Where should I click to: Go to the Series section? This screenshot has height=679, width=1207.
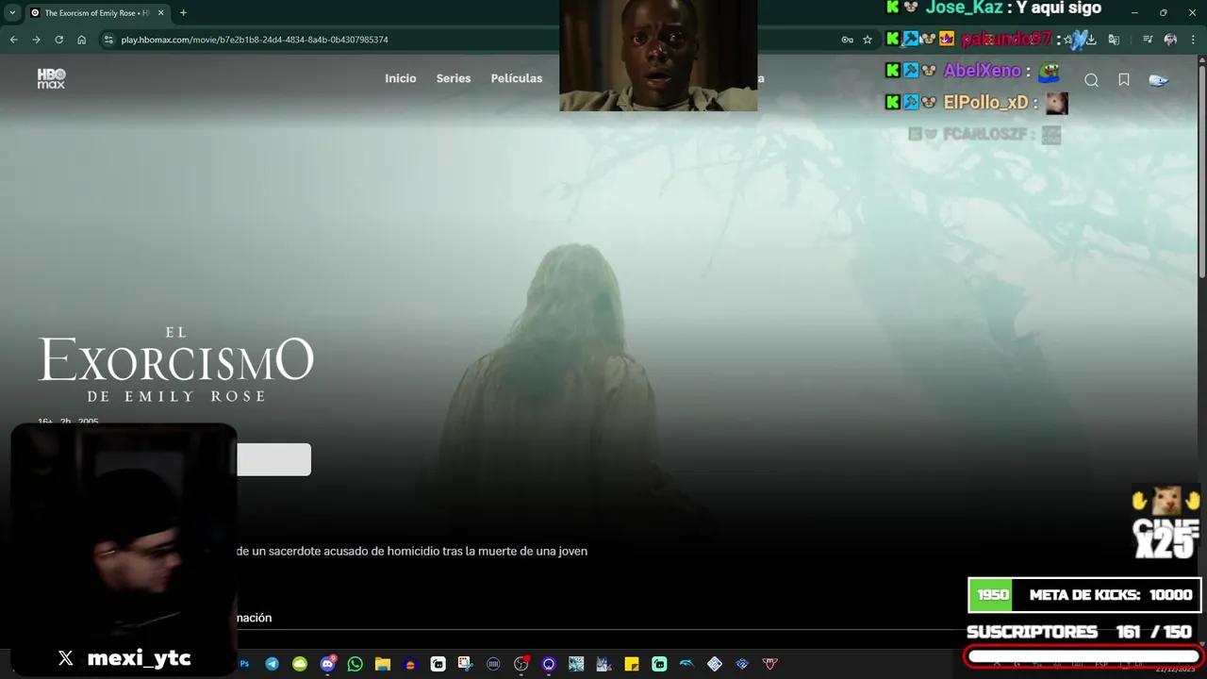click(453, 78)
